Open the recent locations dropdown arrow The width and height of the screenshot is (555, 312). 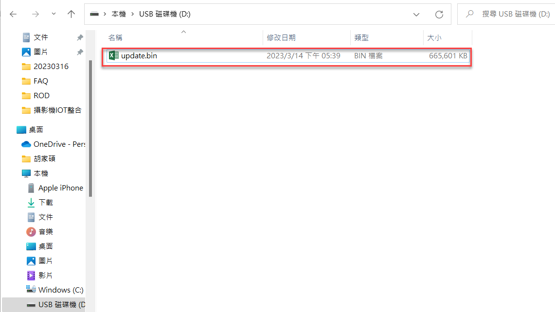click(x=53, y=15)
